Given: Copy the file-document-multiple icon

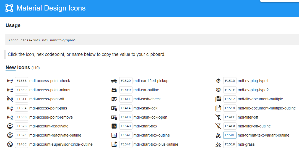Looking at the screenshot, I should point(218,99).
